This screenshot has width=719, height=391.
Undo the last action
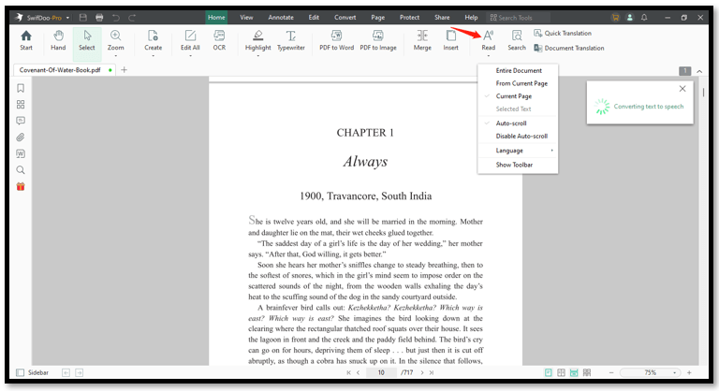click(116, 18)
